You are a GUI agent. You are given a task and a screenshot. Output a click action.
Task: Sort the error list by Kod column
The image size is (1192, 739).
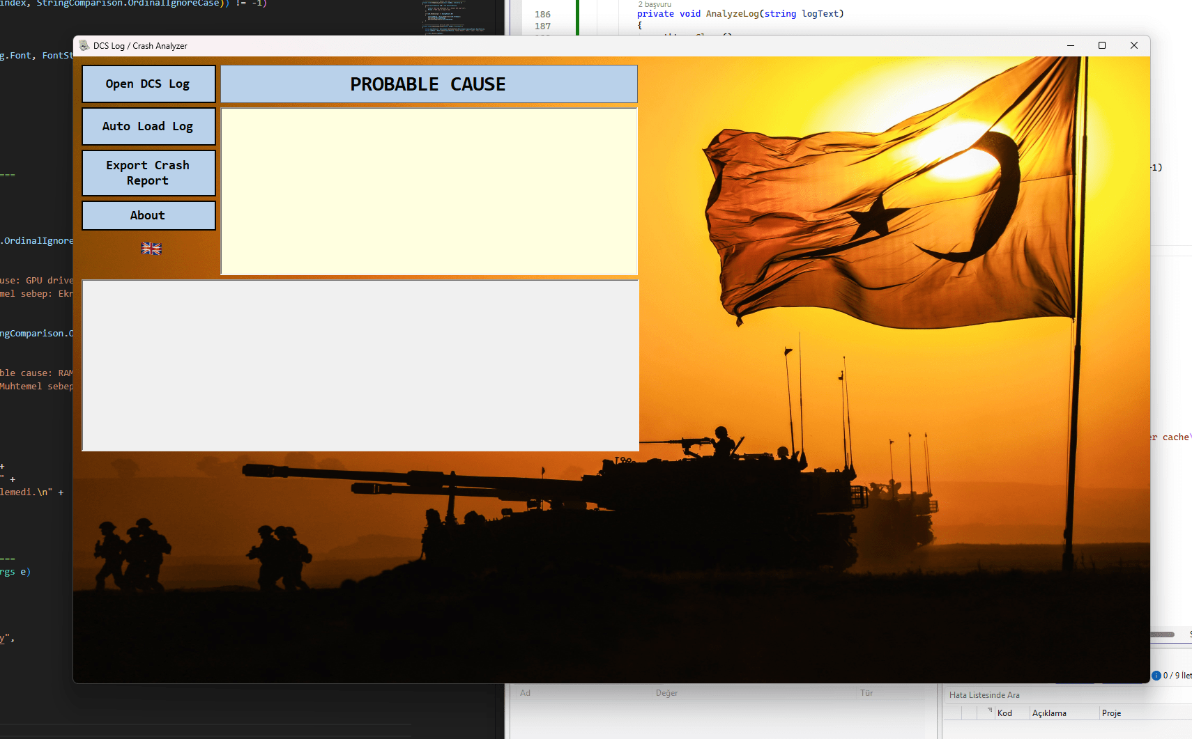pos(1005,713)
